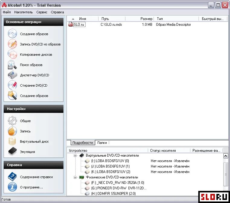Click the mds file icon of SLO.ru
This screenshot has width=230, height=203.
[70, 25]
